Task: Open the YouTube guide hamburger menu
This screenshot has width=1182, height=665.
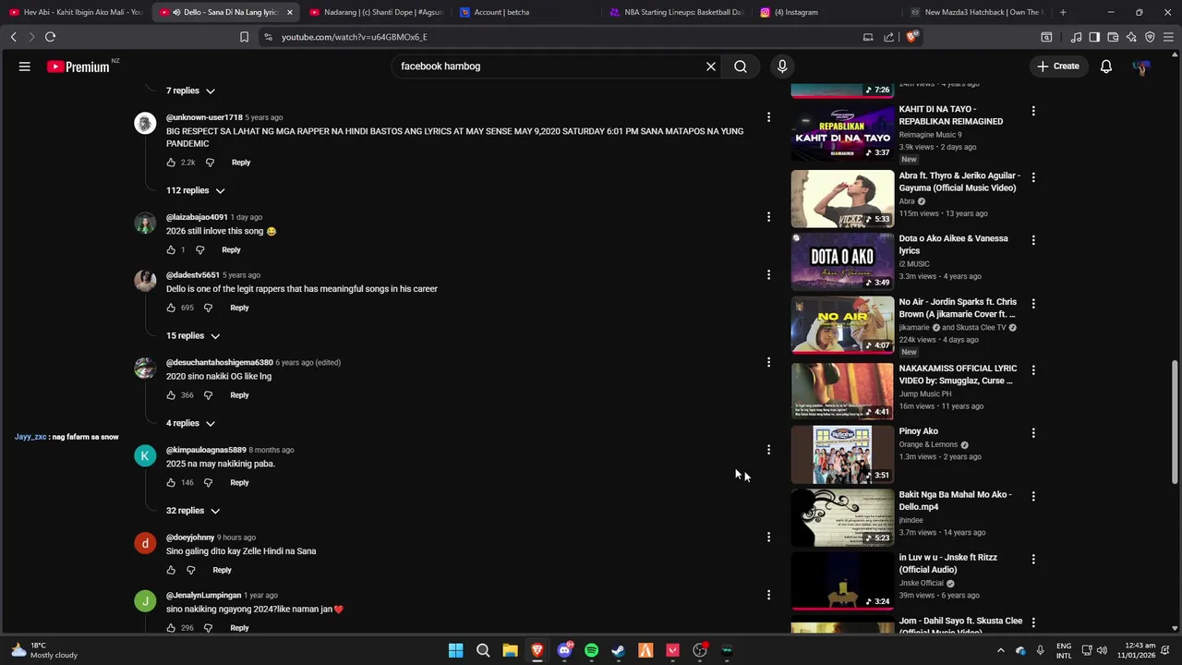Action: click(25, 66)
